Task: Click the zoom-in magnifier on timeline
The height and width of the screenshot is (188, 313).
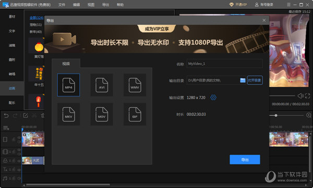Action: (x=309, y=115)
